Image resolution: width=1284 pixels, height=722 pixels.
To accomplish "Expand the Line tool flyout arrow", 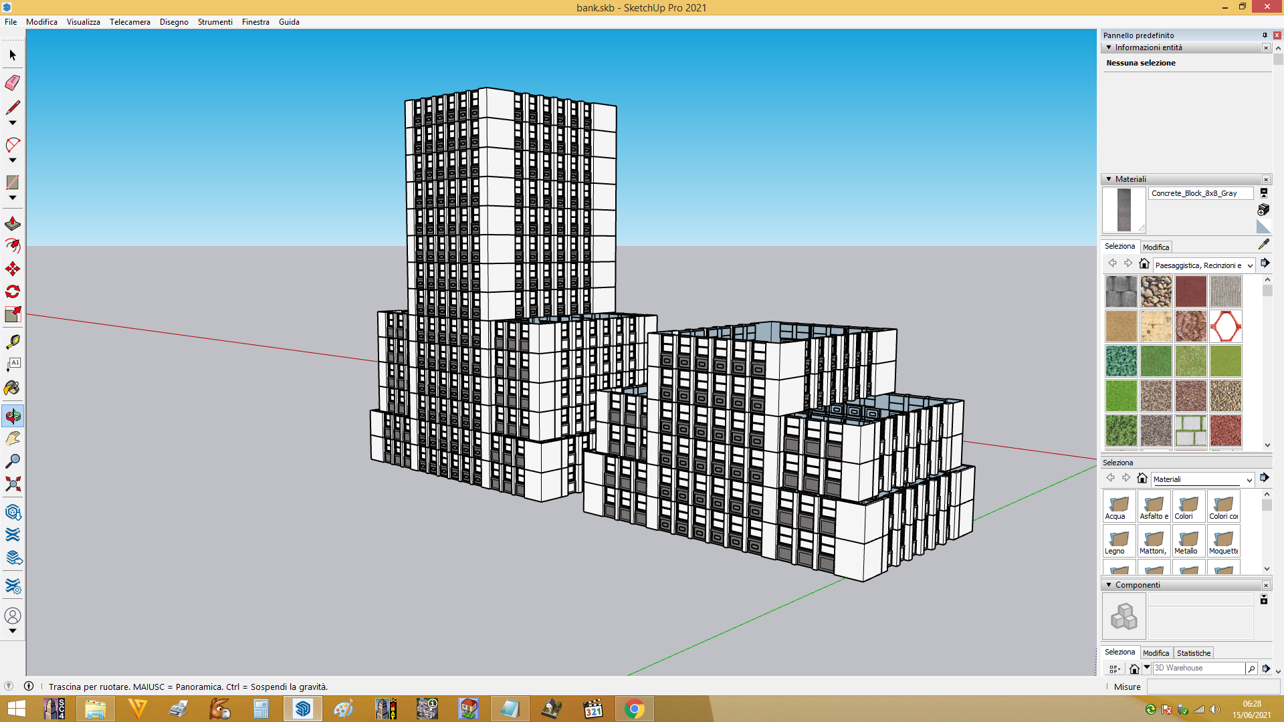I will tap(13, 123).
